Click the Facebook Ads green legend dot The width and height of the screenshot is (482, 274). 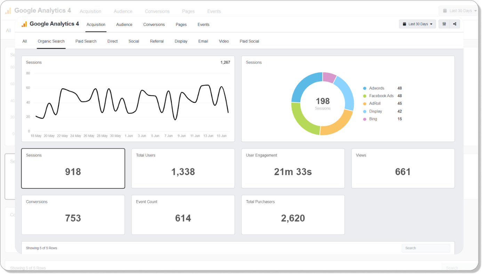[x=364, y=96]
